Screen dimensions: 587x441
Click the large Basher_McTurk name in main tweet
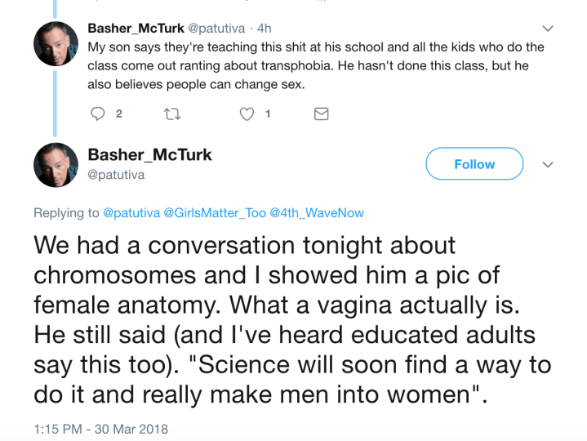[x=149, y=154]
